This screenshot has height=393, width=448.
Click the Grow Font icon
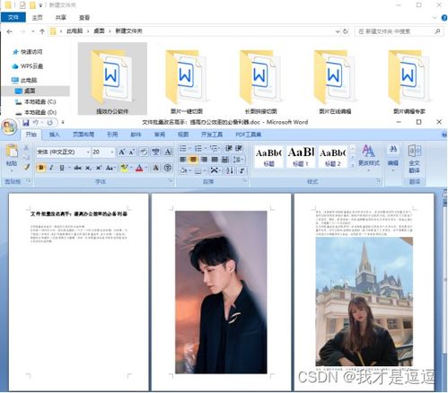(121, 152)
